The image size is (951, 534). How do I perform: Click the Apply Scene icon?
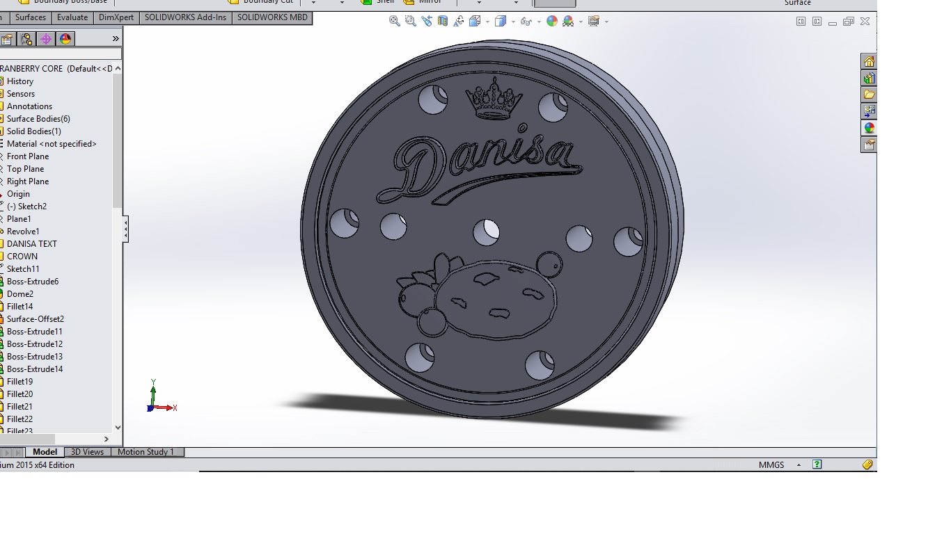[x=568, y=22]
